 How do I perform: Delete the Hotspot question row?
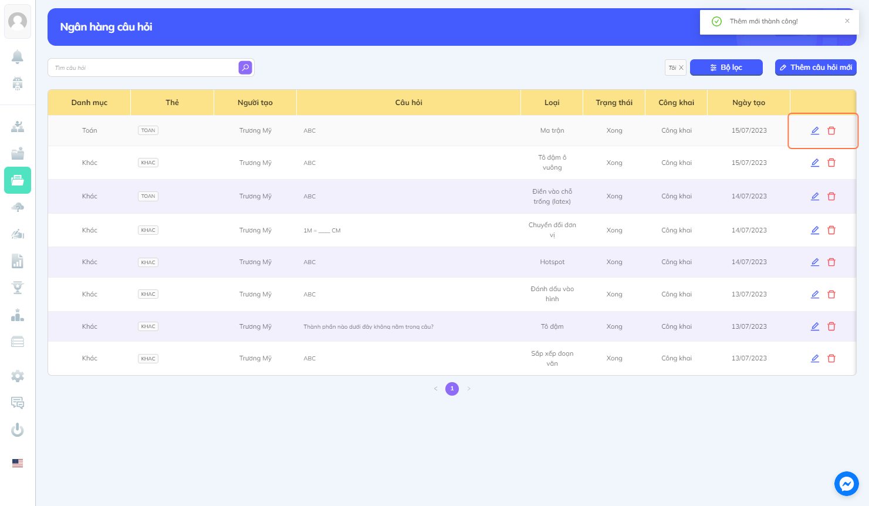coord(831,262)
